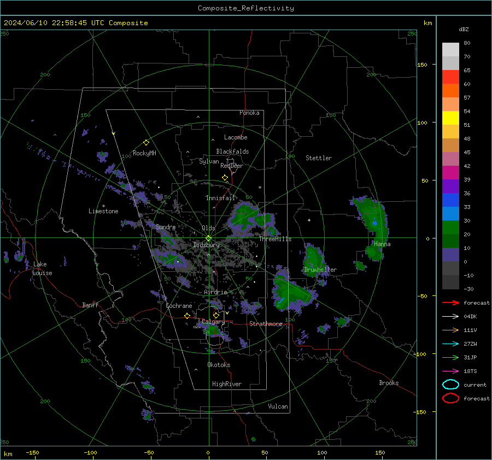Click the Sylvan label
Screen dimensions: 492x460
209,161
